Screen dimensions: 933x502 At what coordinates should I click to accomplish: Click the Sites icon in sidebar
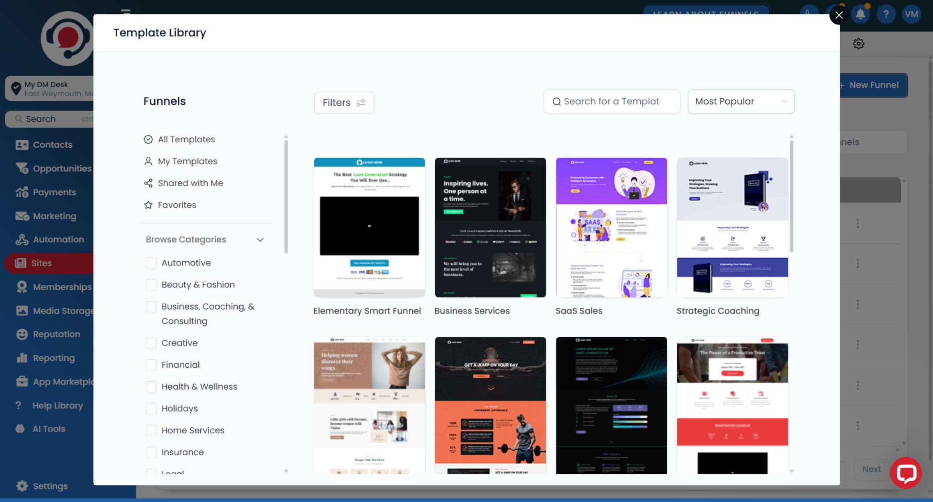[20, 263]
